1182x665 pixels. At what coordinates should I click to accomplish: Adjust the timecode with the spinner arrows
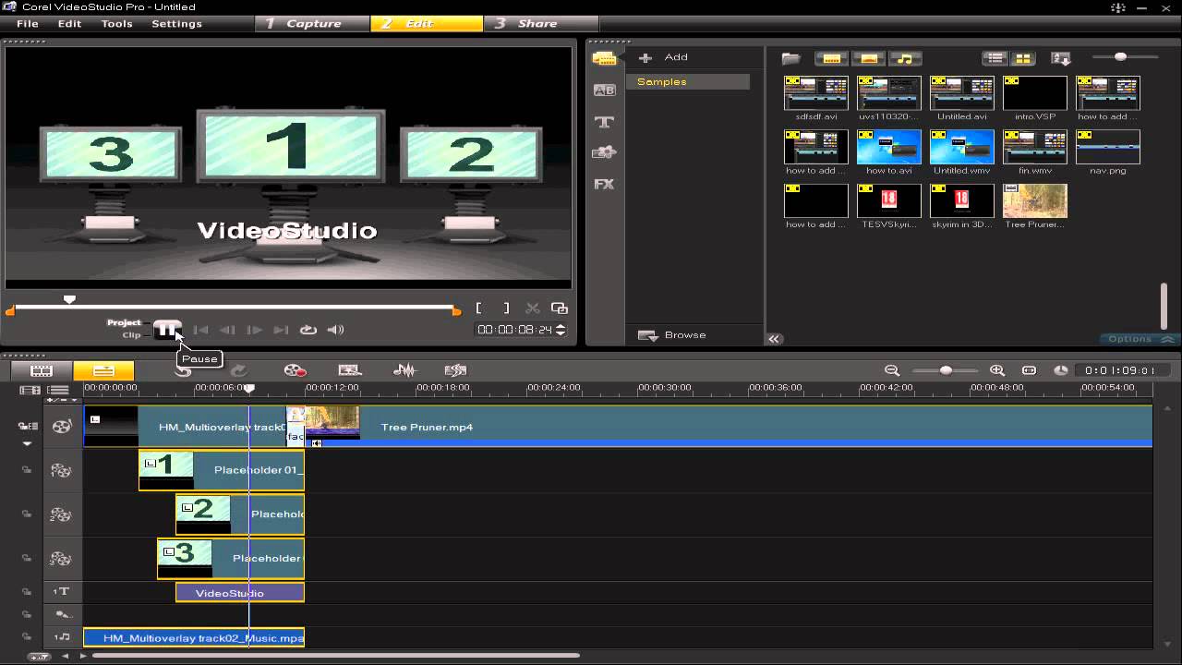pyautogui.click(x=561, y=330)
